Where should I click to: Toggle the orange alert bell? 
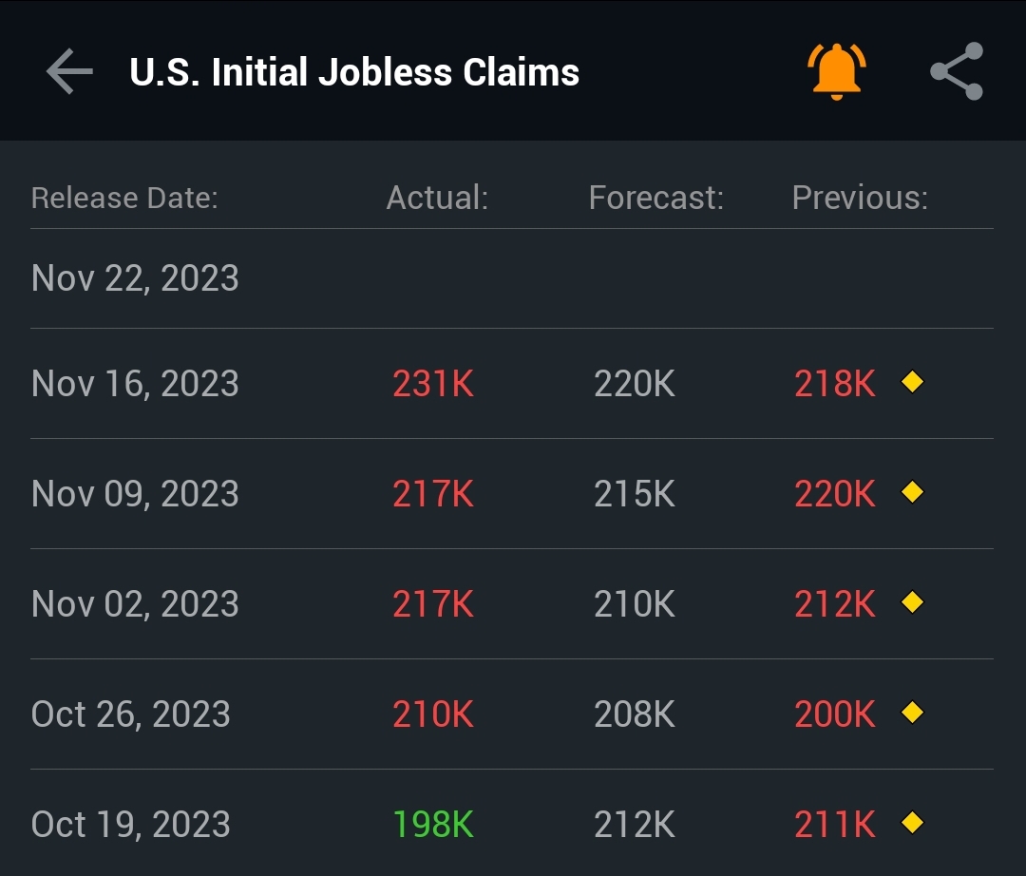(836, 71)
